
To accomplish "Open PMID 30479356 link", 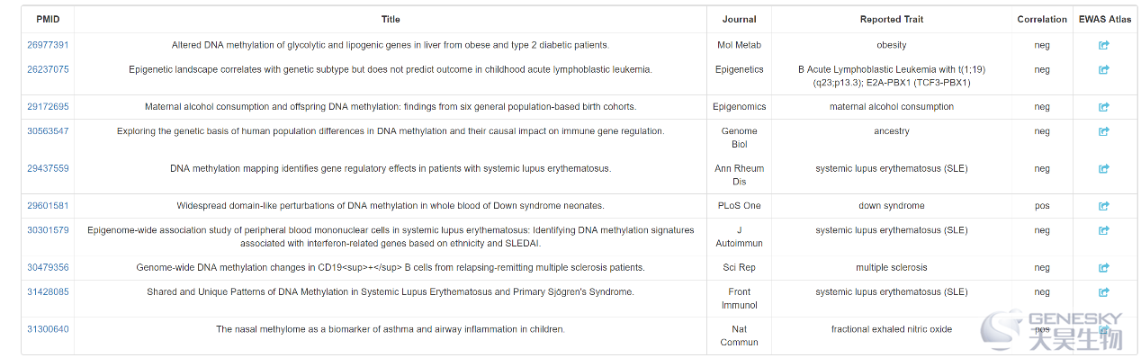I will pos(48,268).
